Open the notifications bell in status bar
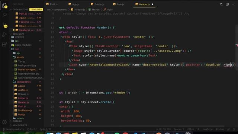 pos(234,129)
